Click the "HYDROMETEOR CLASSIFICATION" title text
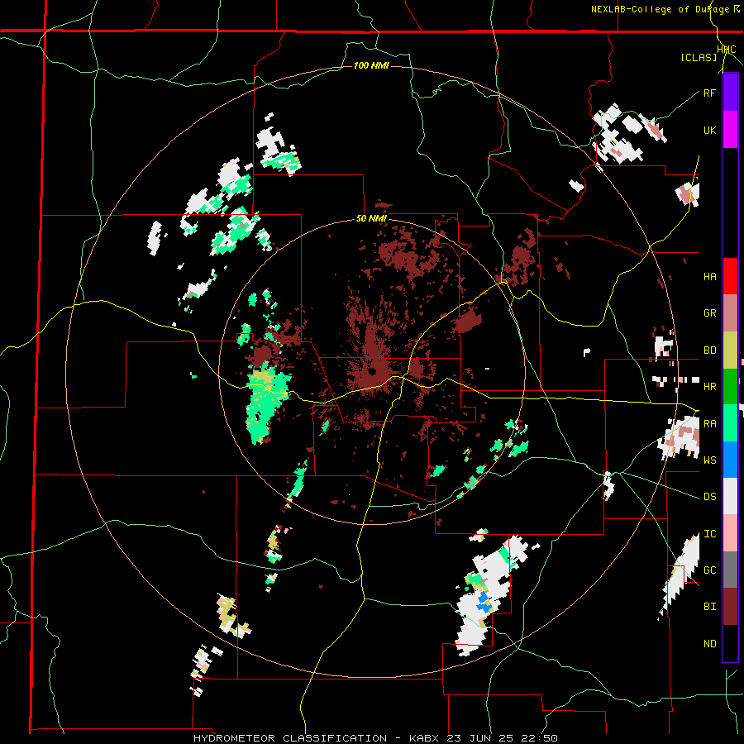 click(x=290, y=738)
